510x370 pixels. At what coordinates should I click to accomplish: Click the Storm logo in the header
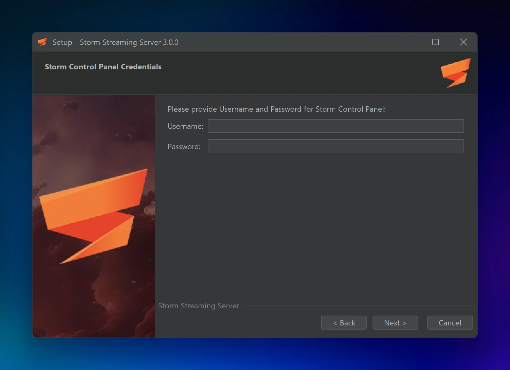455,73
